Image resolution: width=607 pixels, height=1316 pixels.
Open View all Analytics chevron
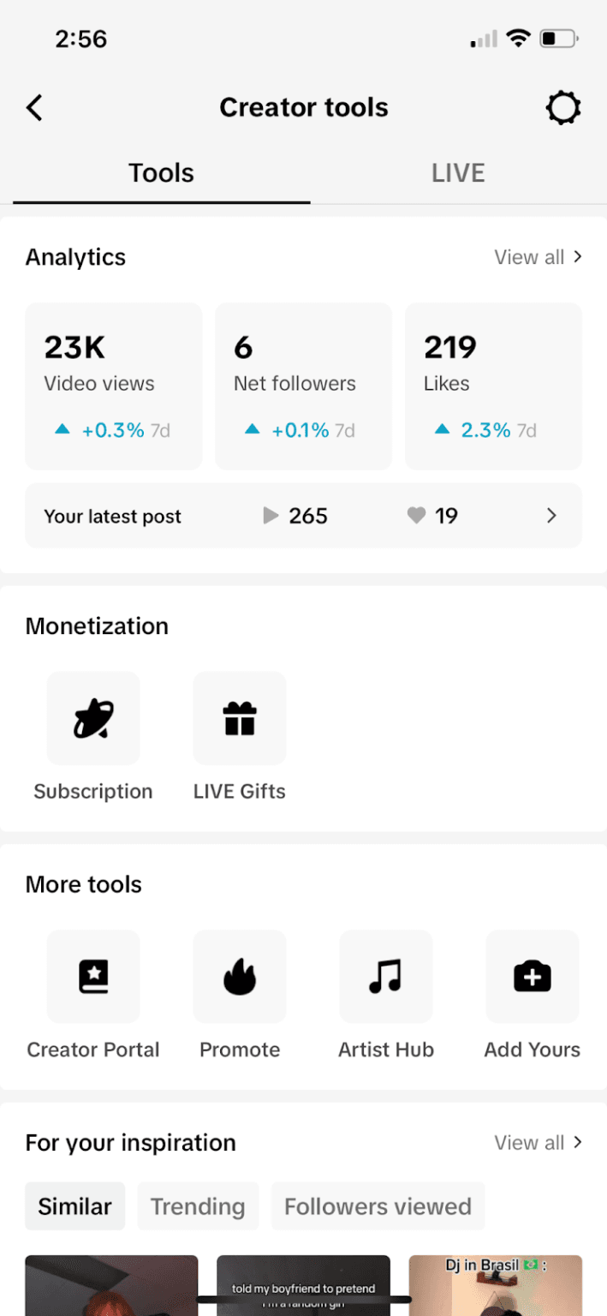tap(539, 256)
